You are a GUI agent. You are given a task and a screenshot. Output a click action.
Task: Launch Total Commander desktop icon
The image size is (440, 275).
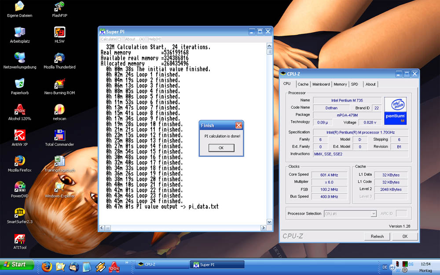(59, 138)
